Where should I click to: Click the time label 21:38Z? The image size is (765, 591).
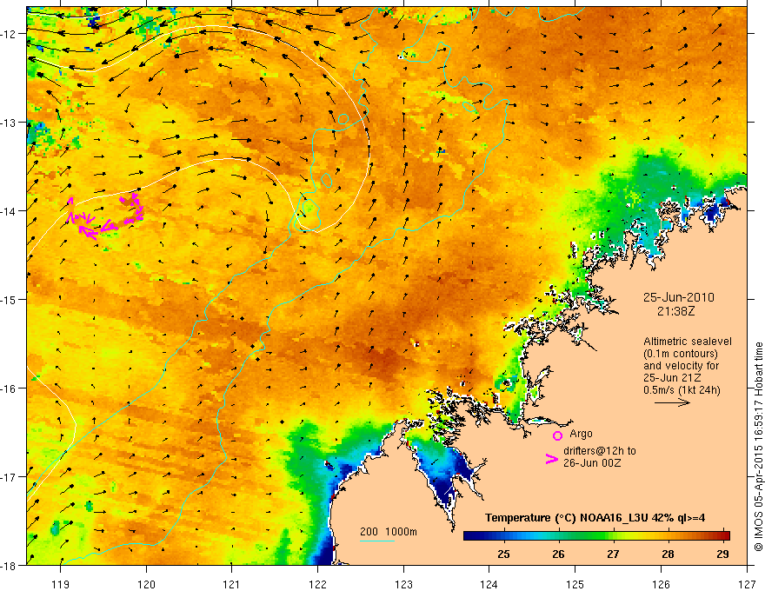(675, 310)
